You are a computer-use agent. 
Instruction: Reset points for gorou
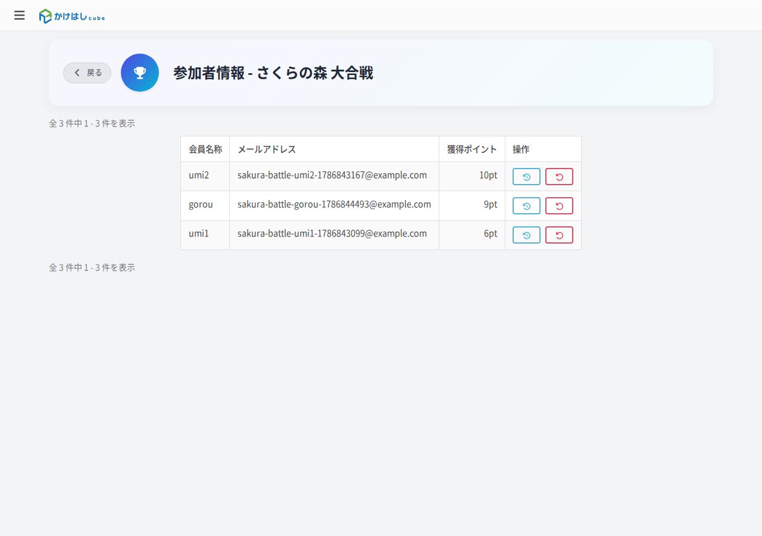tap(559, 205)
